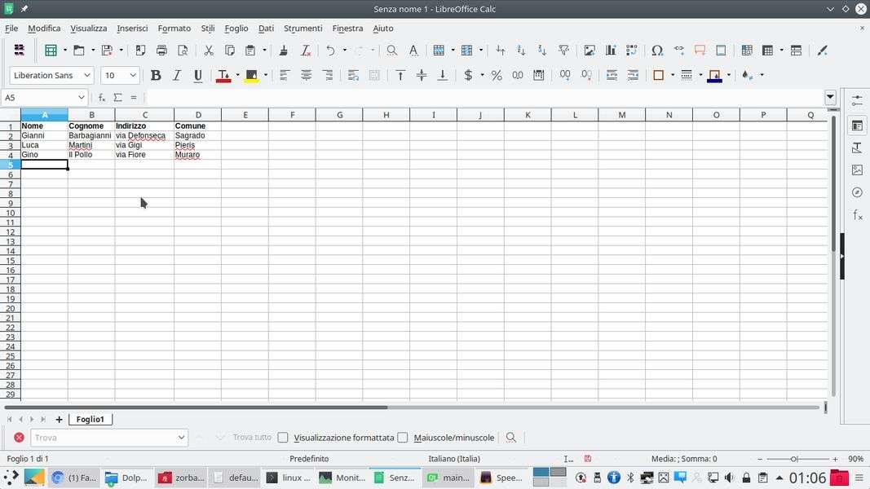Format as percent icon

pyautogui.click(x=497, y=76)
